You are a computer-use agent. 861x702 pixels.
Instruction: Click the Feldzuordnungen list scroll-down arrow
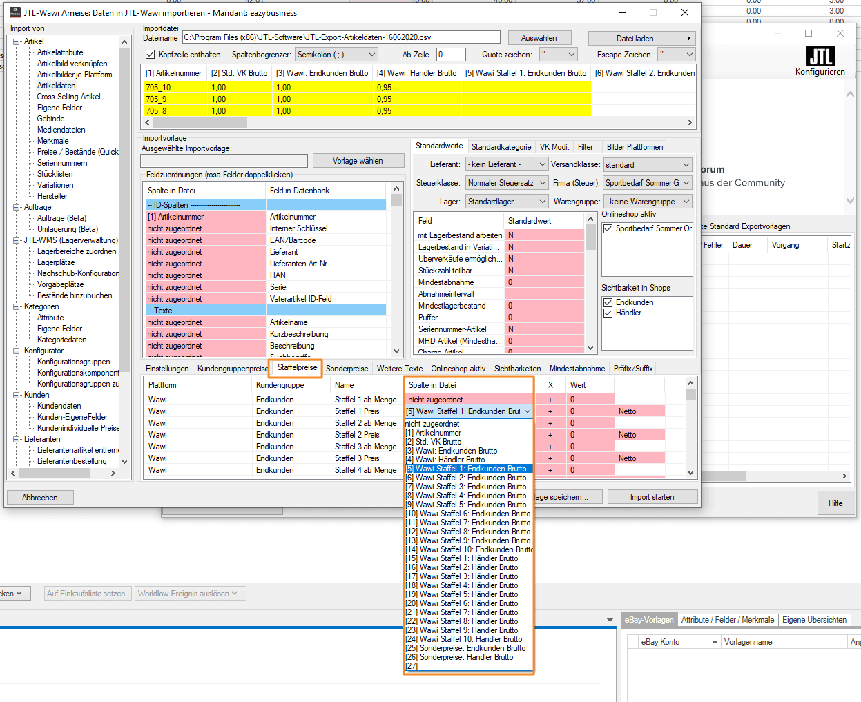[x=396, y=351]
